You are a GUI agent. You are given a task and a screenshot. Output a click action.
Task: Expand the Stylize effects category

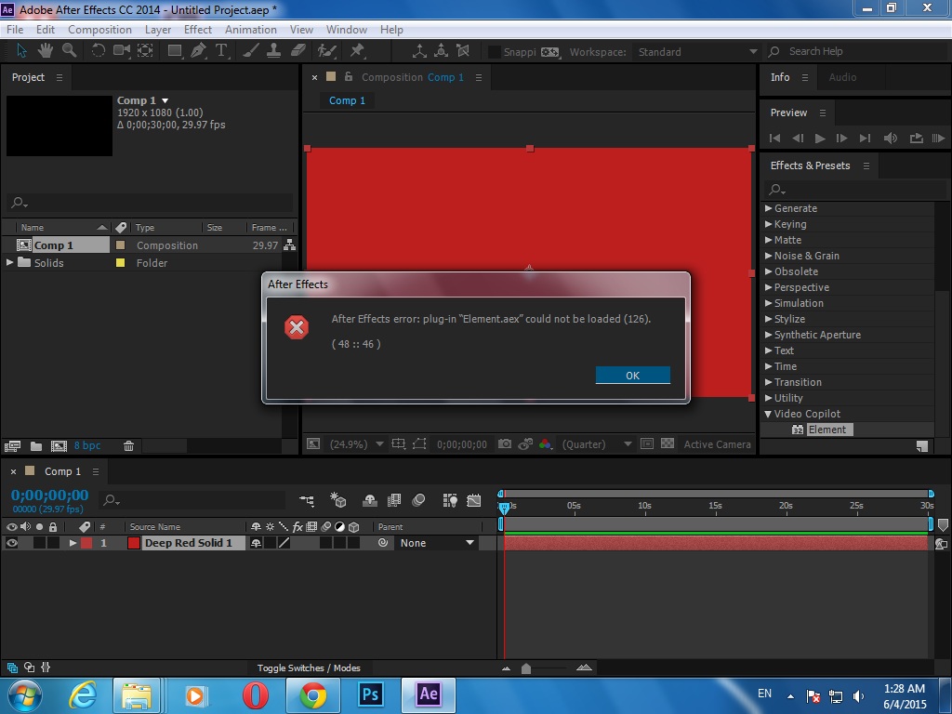[768, 319]
